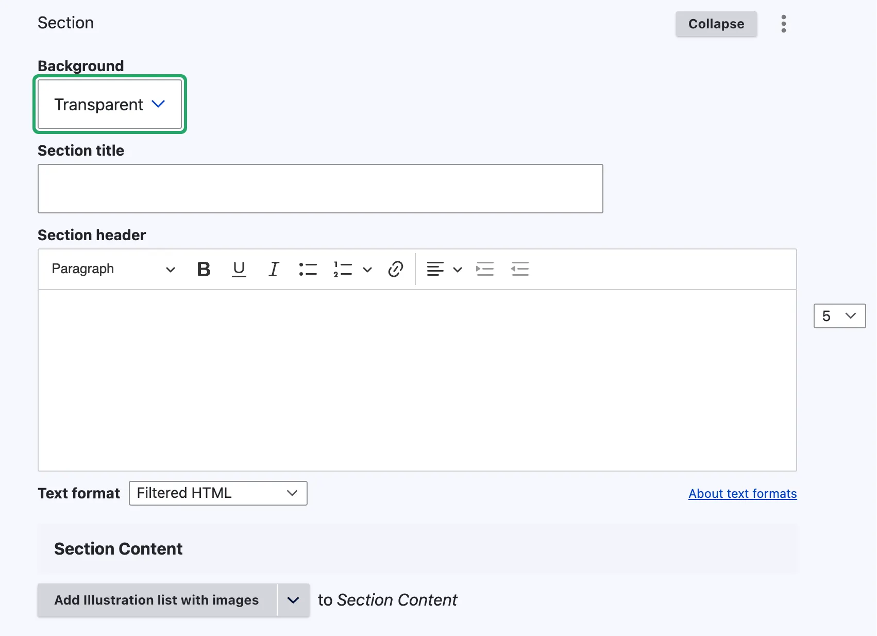Click into the Section title field
The image size is (877, 636).
(x=321, y=189)
